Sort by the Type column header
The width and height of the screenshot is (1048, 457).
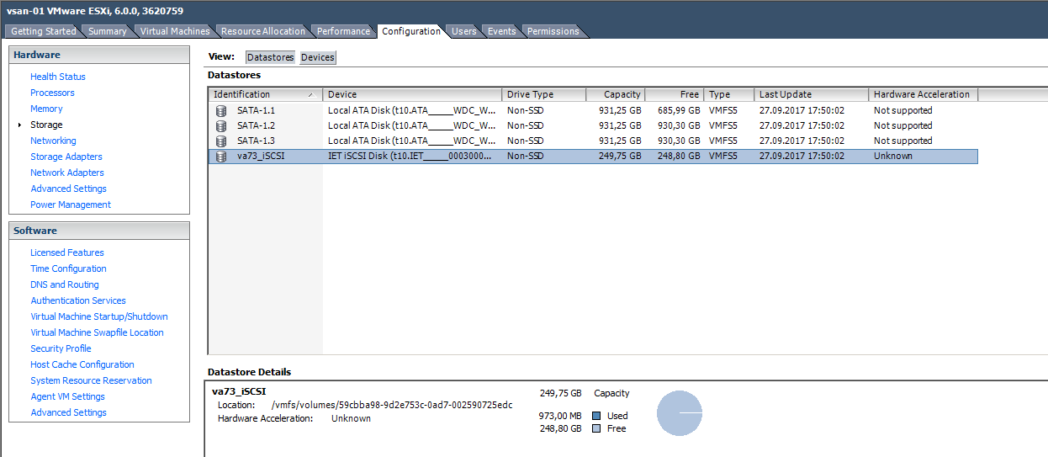point(728,94)
